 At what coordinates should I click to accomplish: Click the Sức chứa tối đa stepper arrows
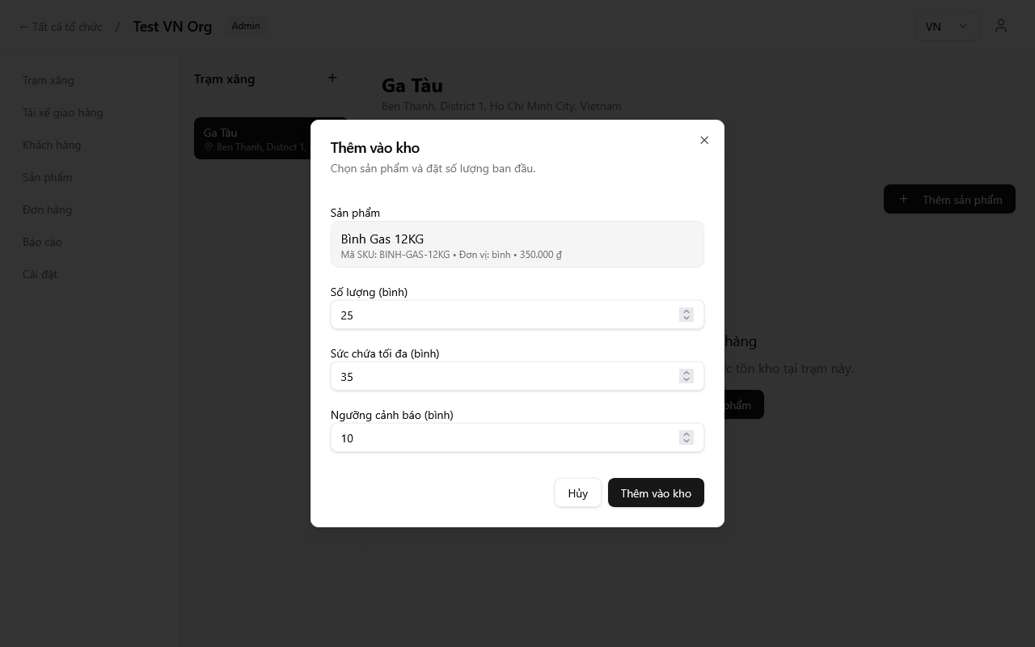(686, 377)
